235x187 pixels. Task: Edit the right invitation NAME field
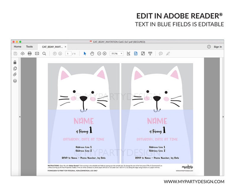coord(157,121)
